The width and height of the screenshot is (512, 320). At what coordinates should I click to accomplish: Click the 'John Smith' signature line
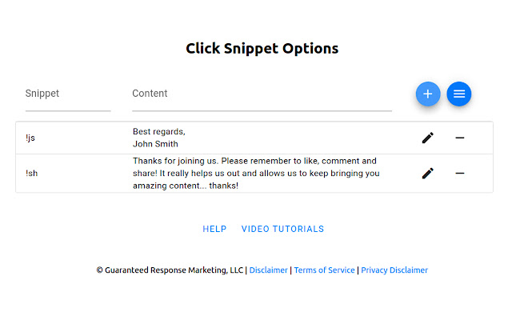[155, 144]
